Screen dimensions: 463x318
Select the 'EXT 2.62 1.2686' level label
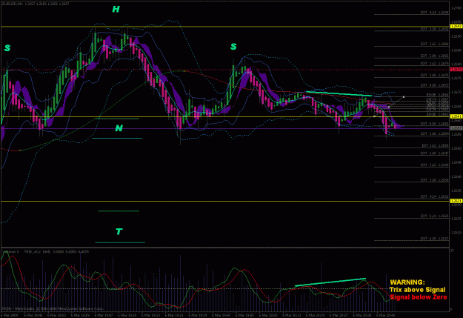[434, 44]
